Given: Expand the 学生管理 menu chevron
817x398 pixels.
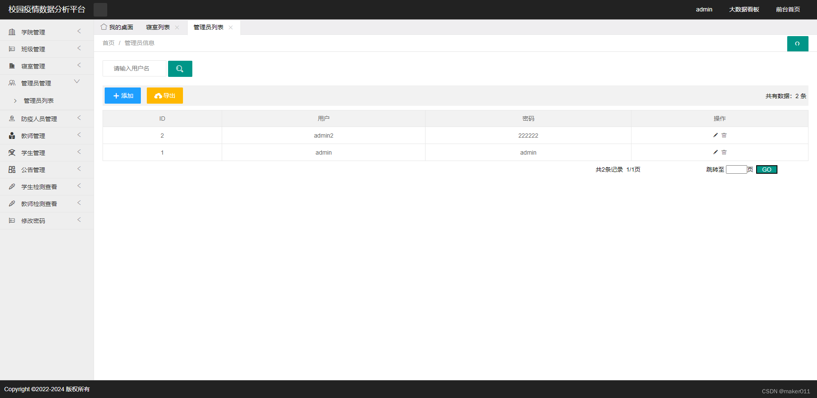Looking at the screenshot, I should point(79,152).
